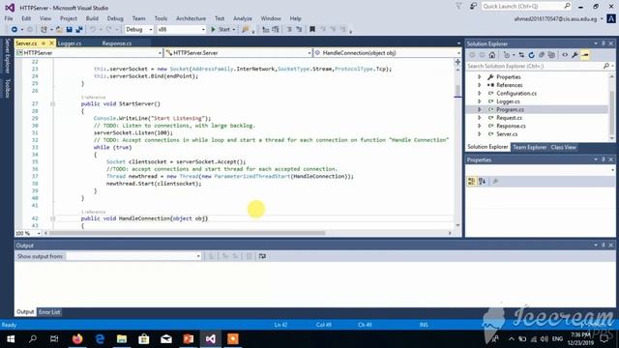
Task: Click the comment out lines icon
Action: click(x=289, y=29)
